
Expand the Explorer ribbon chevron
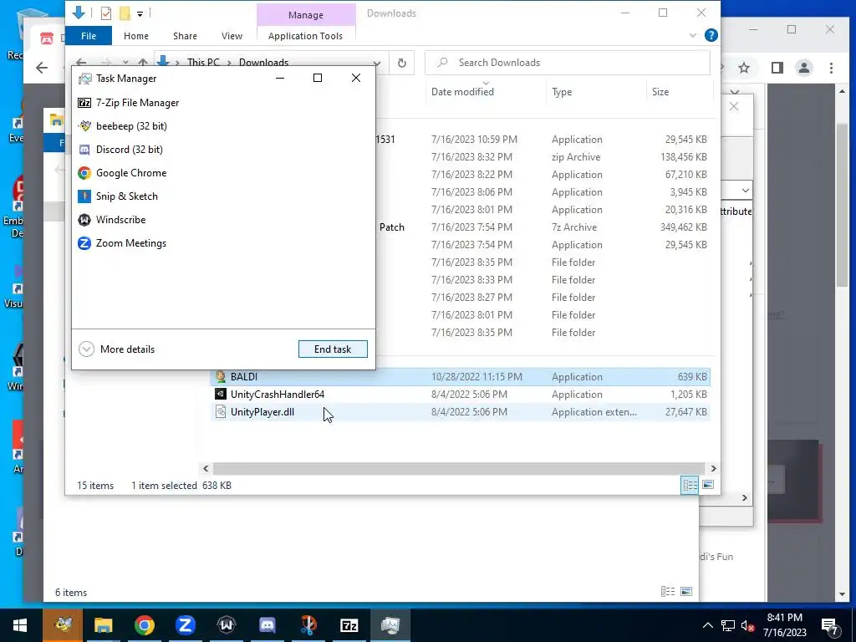(x=693, y=35)
